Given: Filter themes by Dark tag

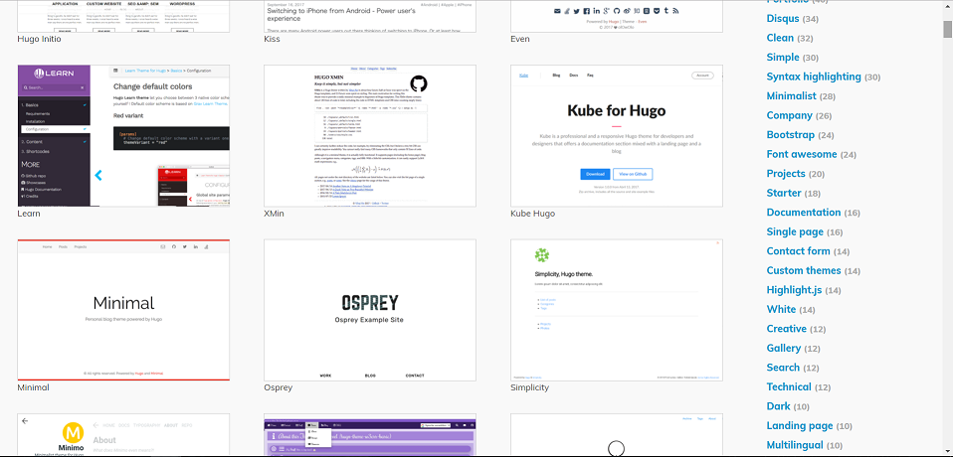Looking at the screenshot, I should tap(779, 406).
